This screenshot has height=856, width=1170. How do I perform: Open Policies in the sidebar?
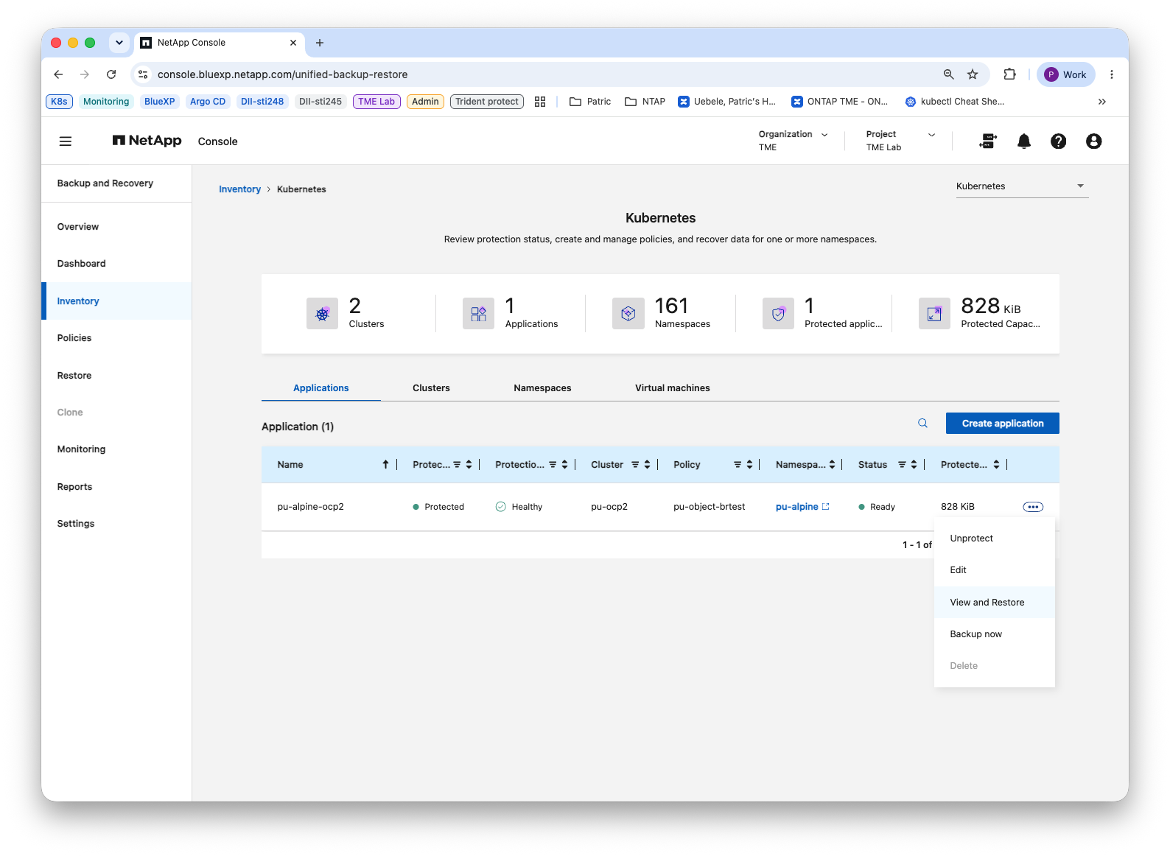(116, 338)
